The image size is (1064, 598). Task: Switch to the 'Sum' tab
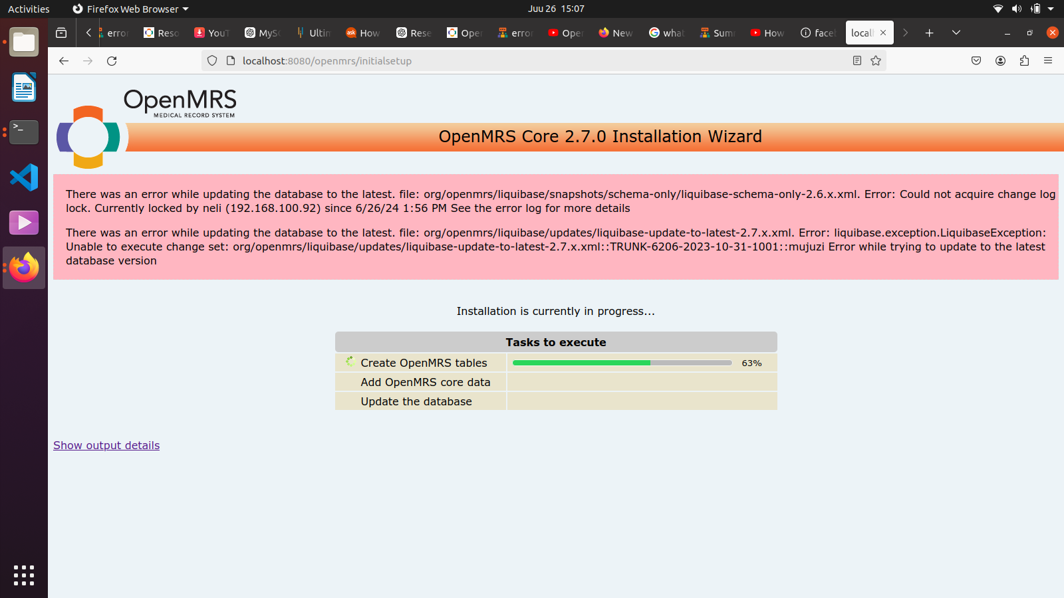pos(718,33)
